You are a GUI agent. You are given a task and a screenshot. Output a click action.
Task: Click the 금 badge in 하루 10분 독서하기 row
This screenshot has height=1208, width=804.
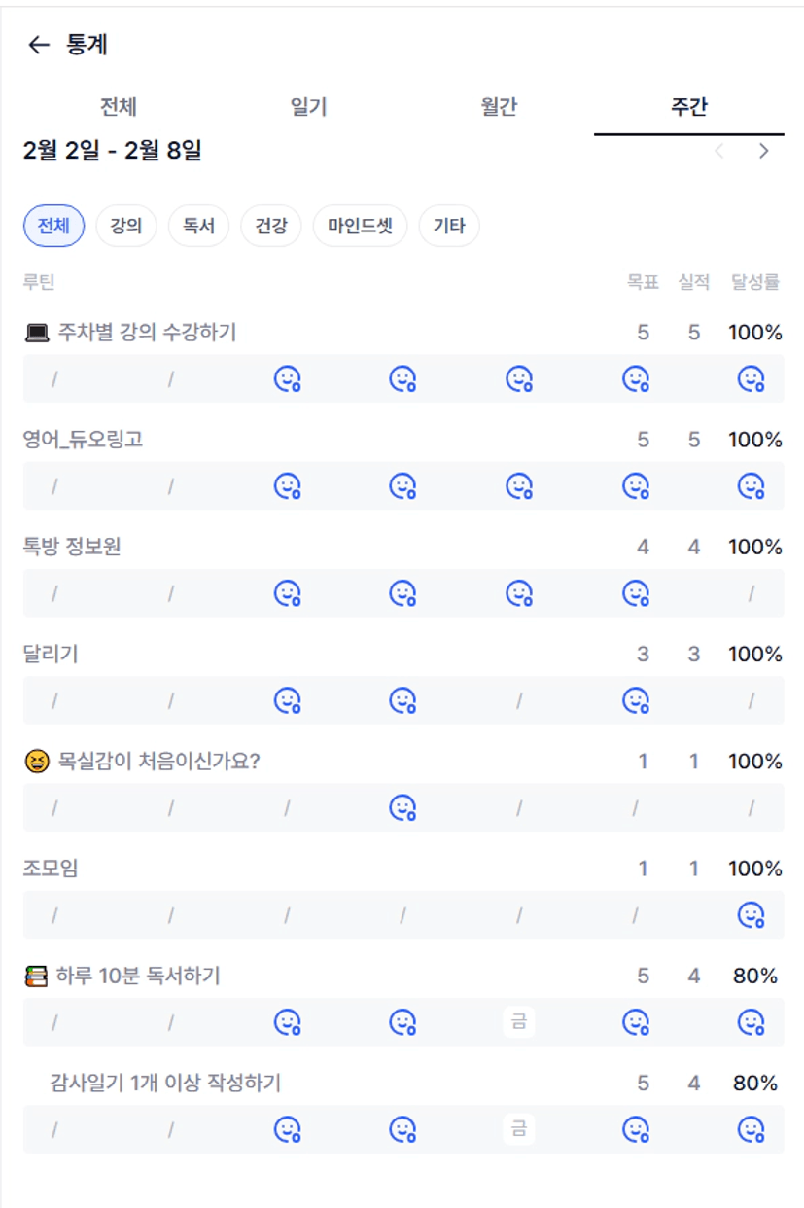519,1021
